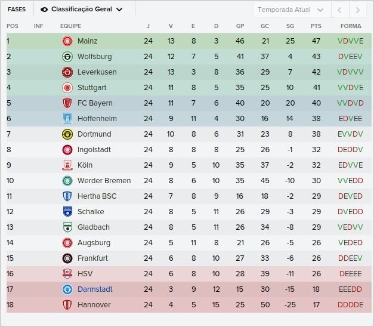Image resolution: width=374 pixels, height=327 pixels.
Task: Click the Schalke club badge icon
Action: (x=67, y=212)
